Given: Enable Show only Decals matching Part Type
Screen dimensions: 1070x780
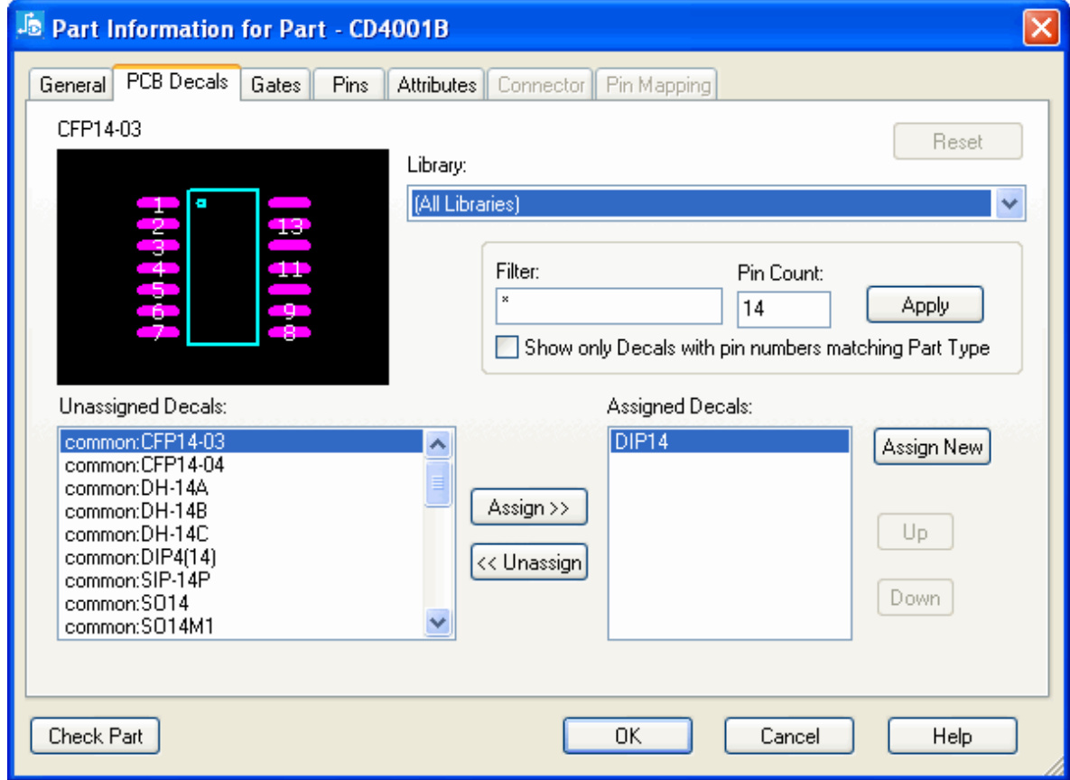Looking at the screenshot, I should (x=508, y=348).
